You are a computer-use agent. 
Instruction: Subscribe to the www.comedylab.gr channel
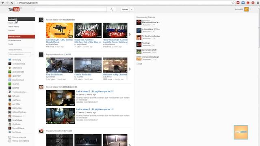pyautogui.click(x=147, y=60)
